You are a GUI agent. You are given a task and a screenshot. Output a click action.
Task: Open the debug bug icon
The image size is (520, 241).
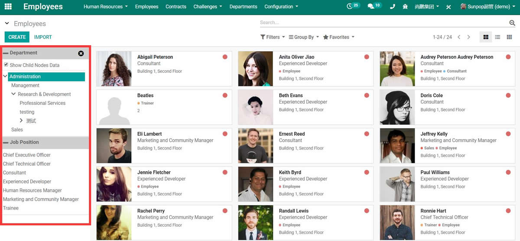(405, 7)
